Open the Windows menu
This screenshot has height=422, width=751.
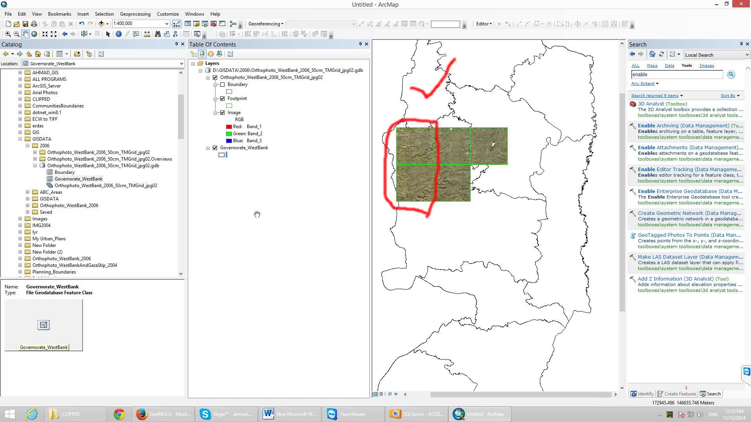tap(194, 14)
